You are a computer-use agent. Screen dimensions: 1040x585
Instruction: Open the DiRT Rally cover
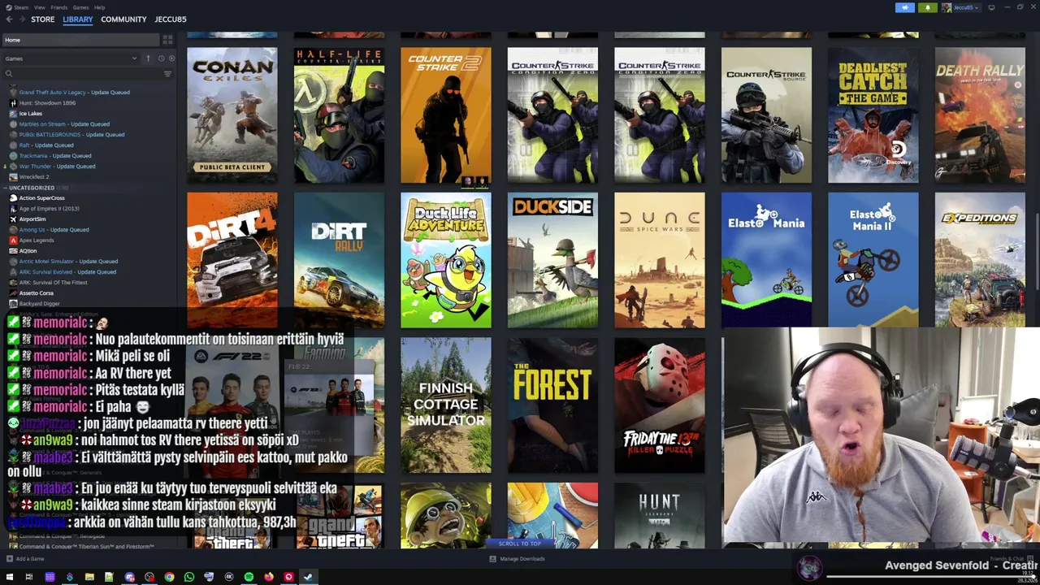[x=339, y=260]
